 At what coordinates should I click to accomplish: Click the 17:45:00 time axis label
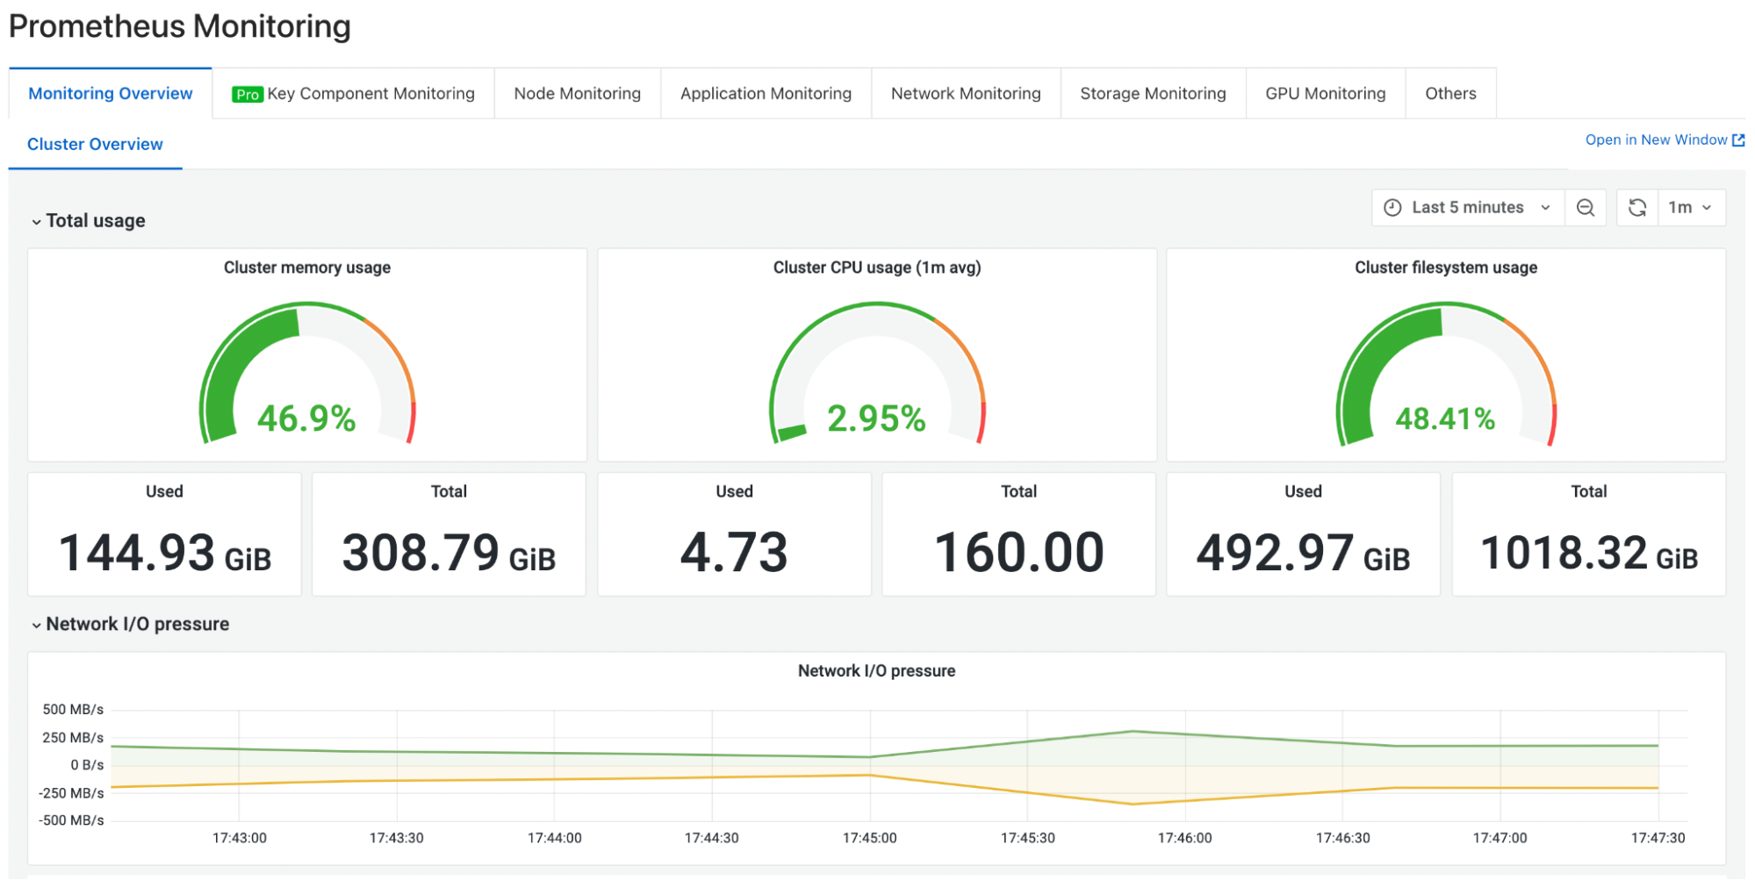point(870,839)
